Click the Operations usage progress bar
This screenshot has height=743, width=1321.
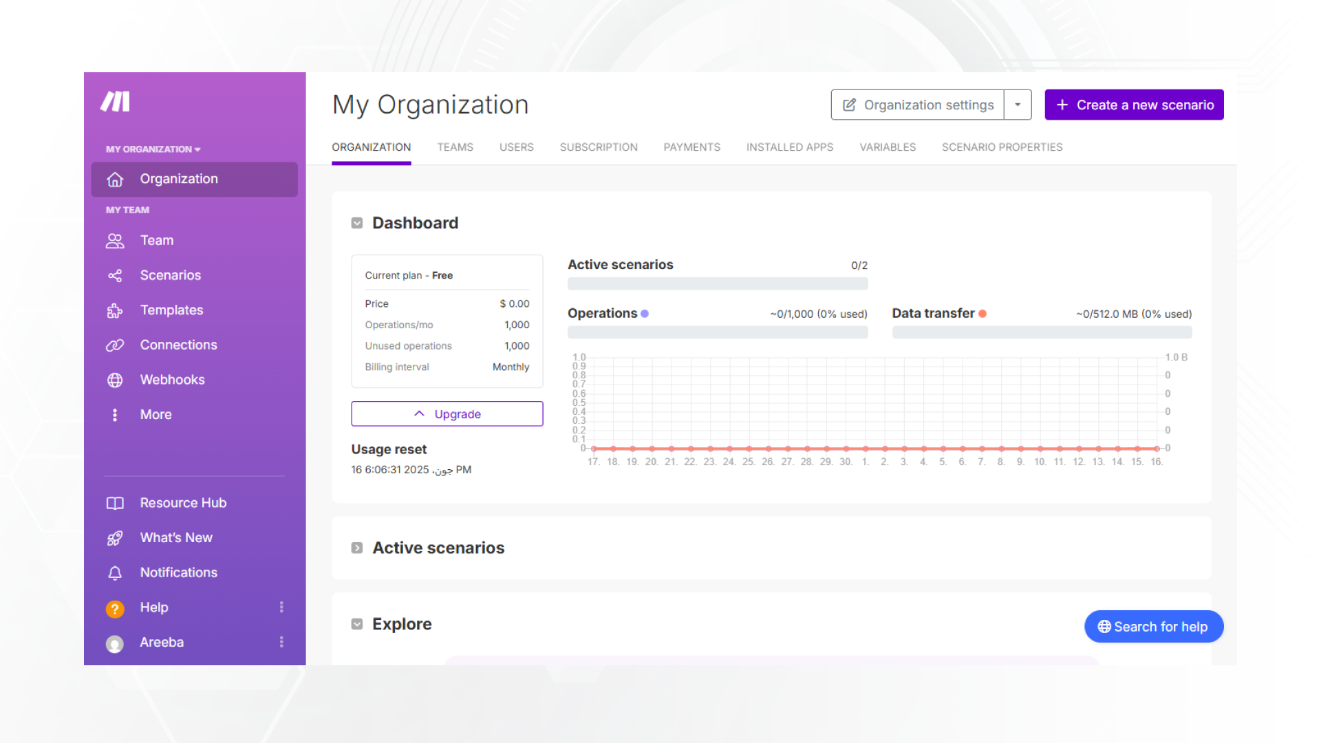(718, 333)
